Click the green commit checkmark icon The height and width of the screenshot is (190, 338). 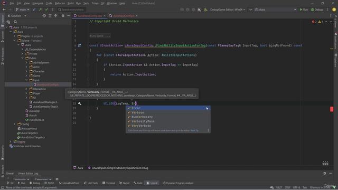pos(46,9)
